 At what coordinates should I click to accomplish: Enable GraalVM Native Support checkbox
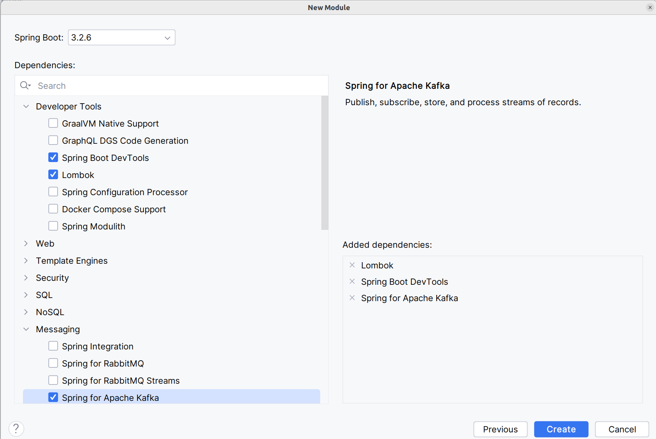click(x=53, y=123)
